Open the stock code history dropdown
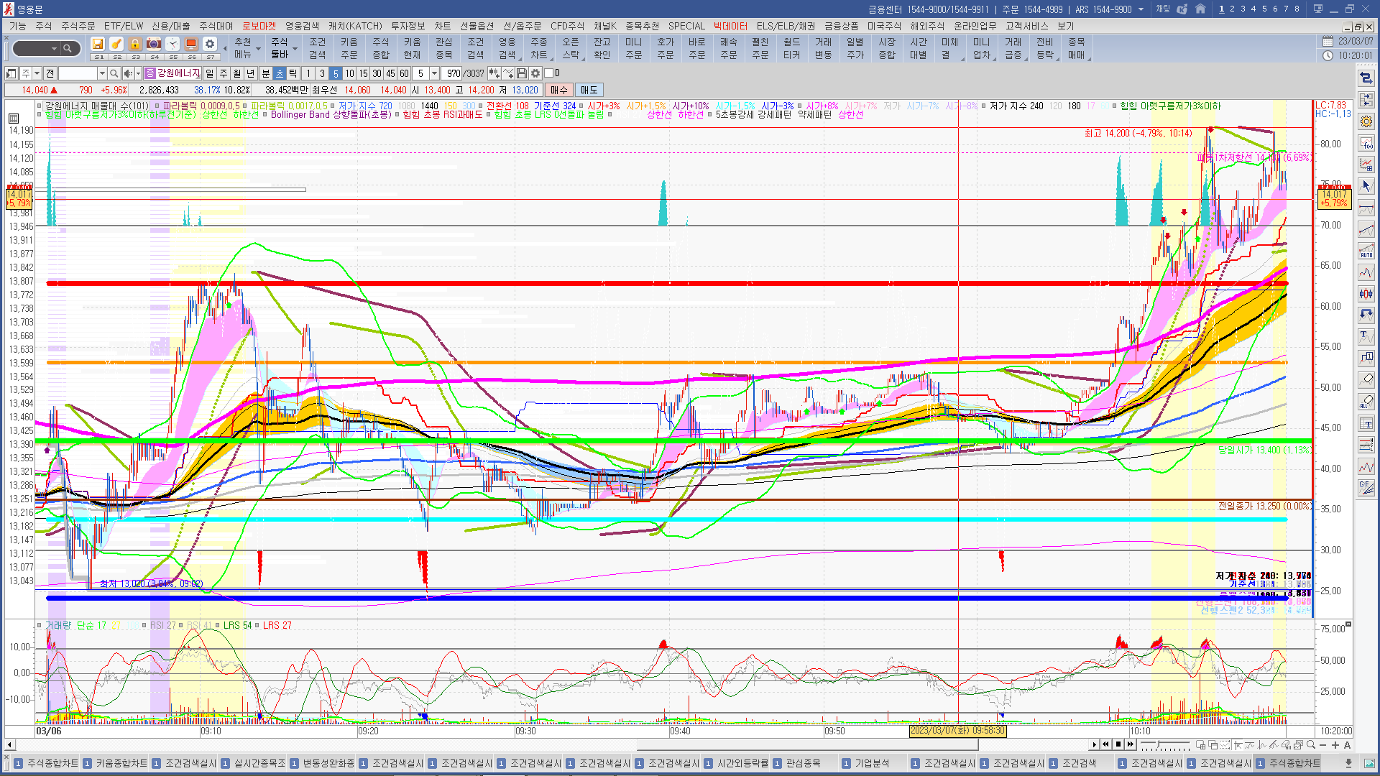Image resolution: width=1380 pixels, height=776 pixels. coord(102,73)
